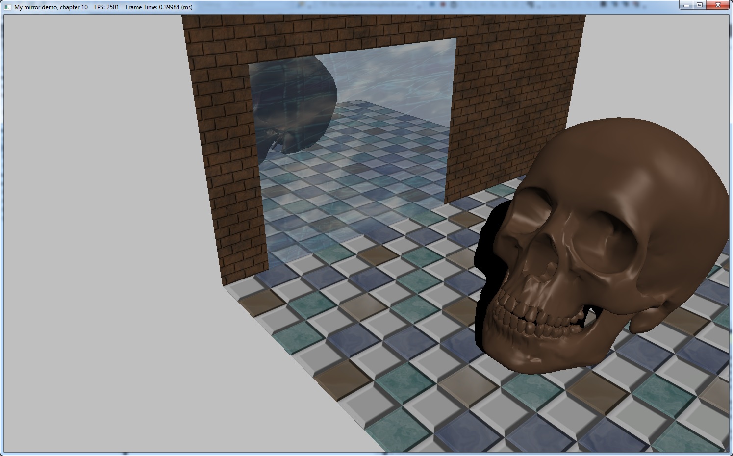Click the window title 'My mirror demo, chapter 10'
This screenshot has height=456, width=733.
(x=51, y=7)
